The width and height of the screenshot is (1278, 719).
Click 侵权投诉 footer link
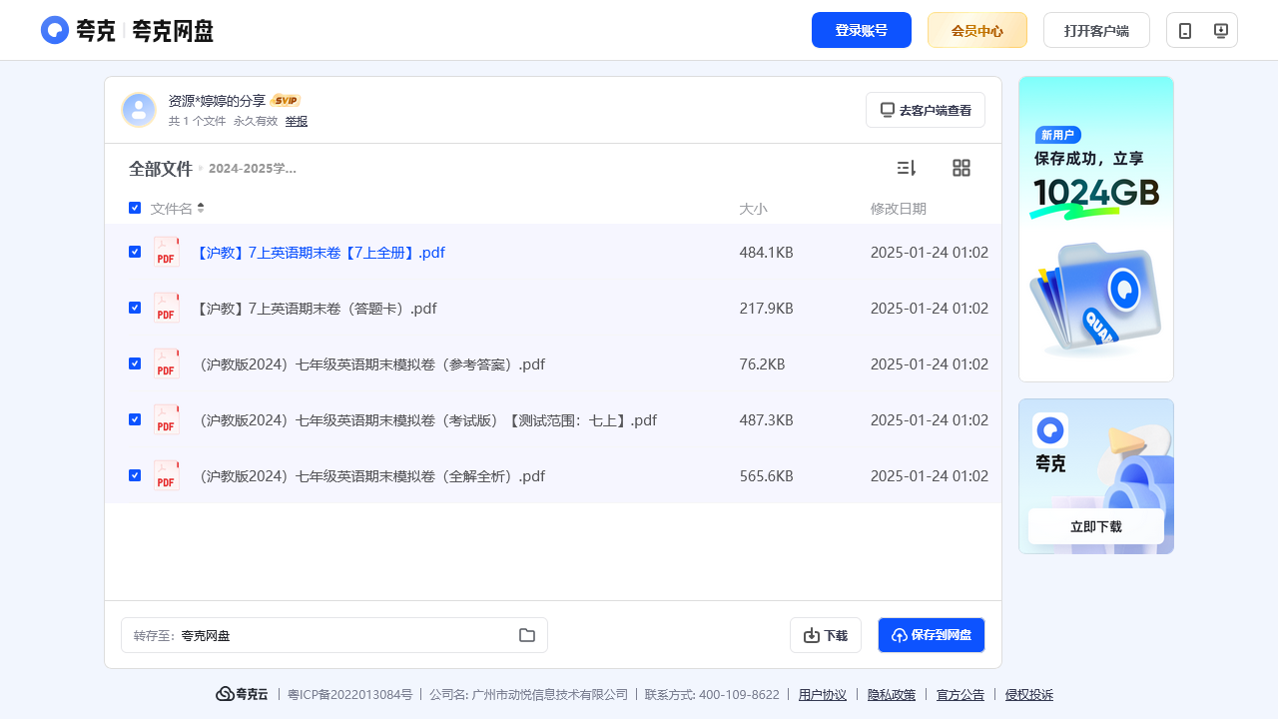pos(1029,695)
